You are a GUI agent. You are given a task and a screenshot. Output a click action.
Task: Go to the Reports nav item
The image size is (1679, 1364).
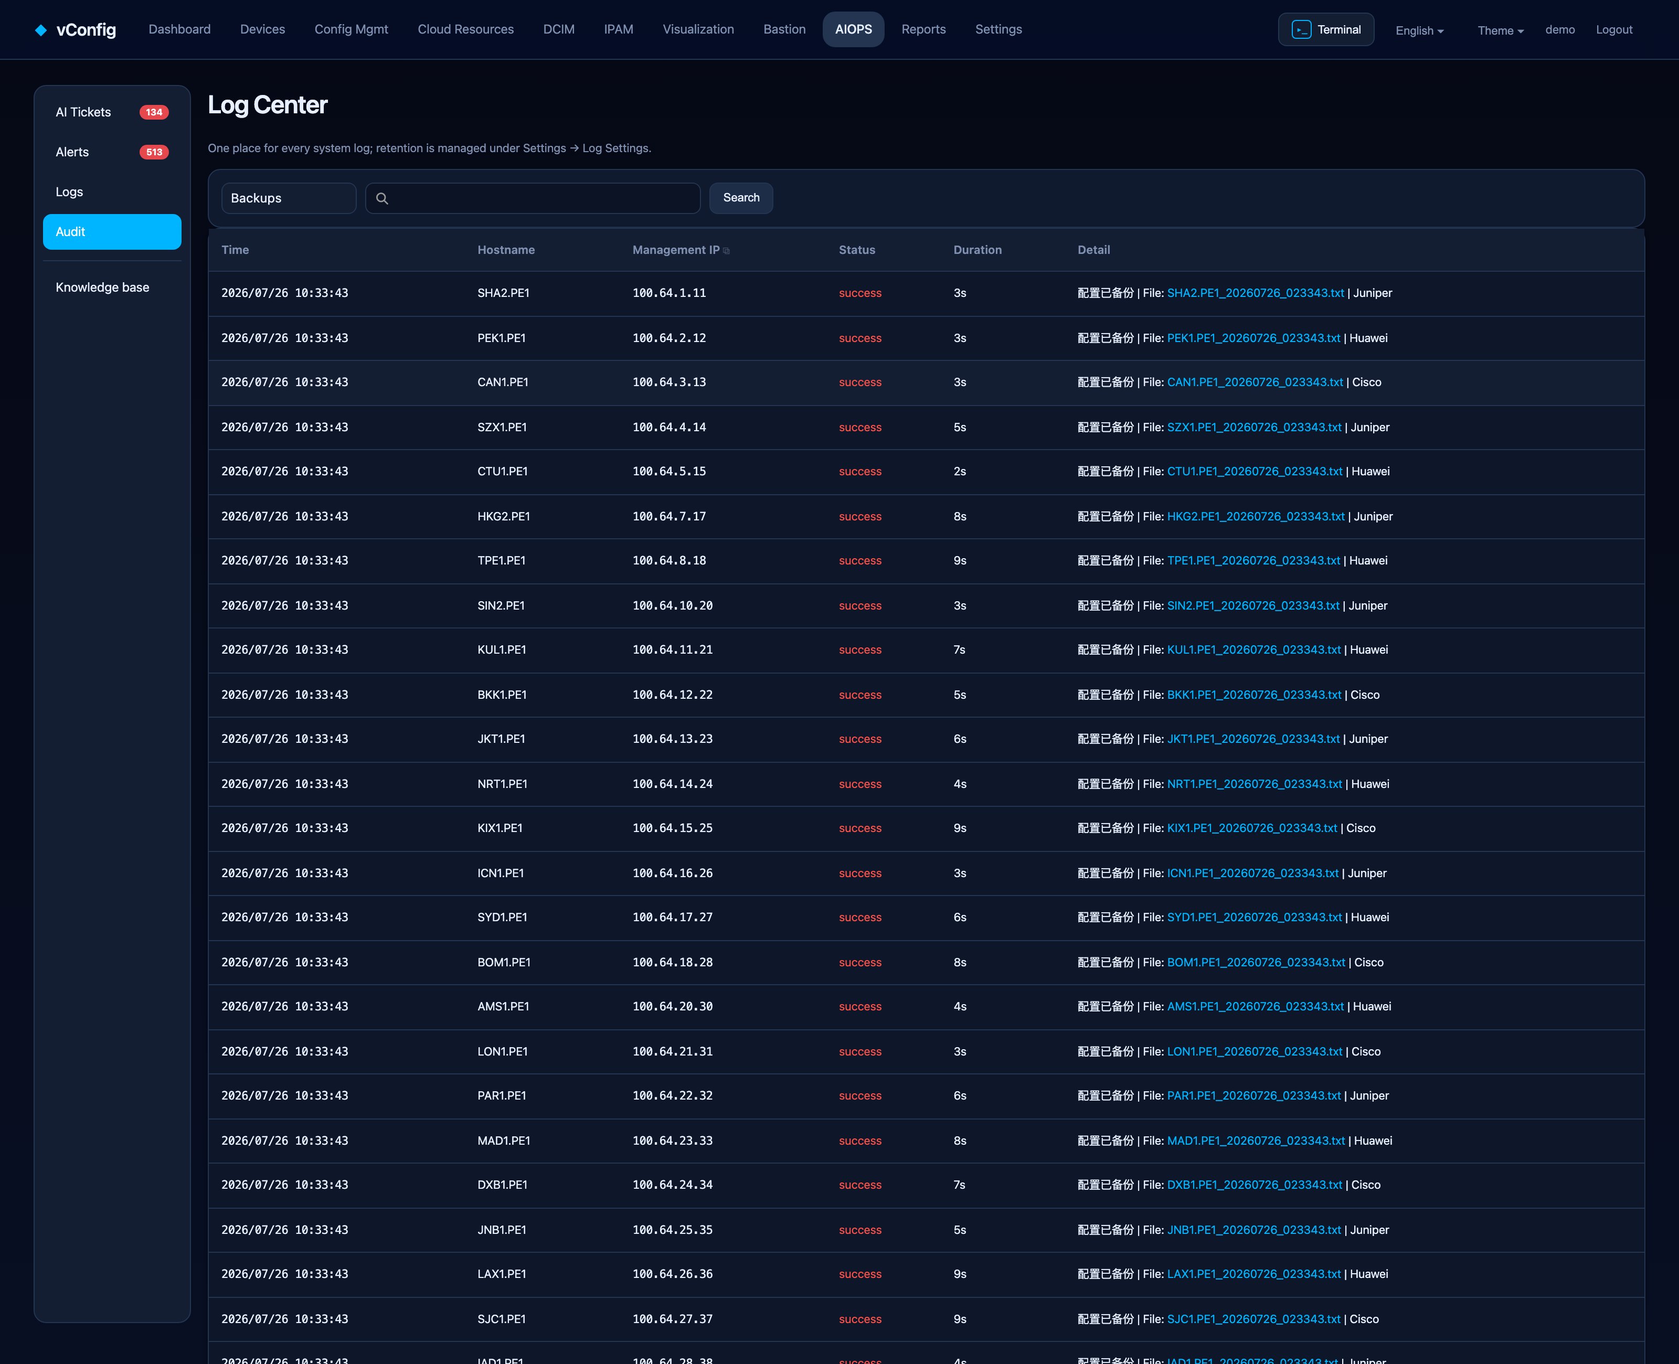tap(923, 29)
